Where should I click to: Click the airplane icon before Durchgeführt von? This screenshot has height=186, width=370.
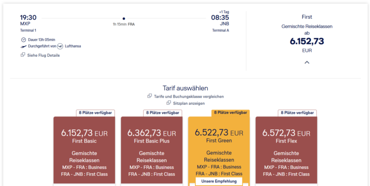23,46
